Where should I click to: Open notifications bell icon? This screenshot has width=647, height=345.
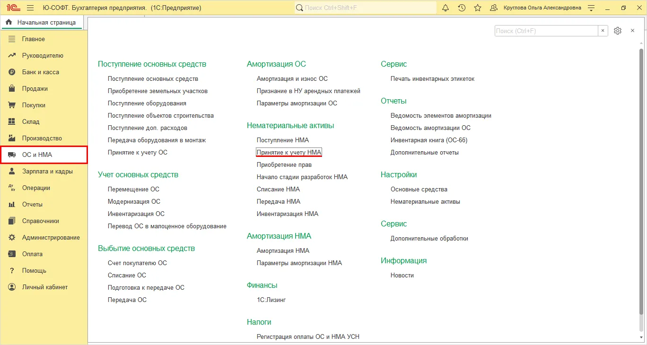tap(446, 8)
